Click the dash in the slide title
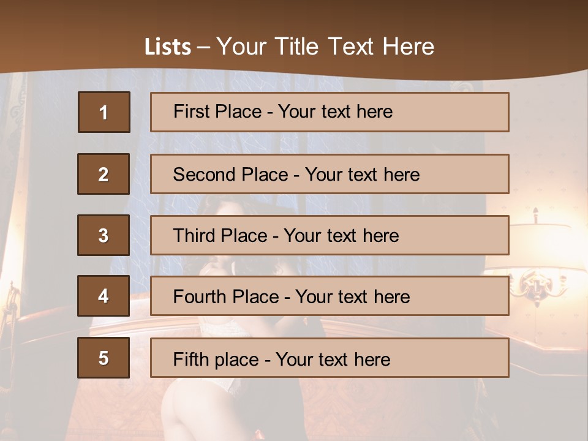The width and height of the screenshot is (588, 441). tap(203, 47)
